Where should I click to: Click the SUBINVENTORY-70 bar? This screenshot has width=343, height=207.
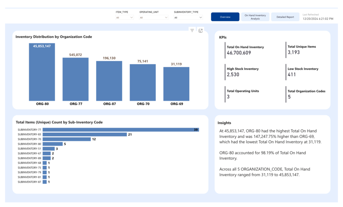(x=67, y=139)
